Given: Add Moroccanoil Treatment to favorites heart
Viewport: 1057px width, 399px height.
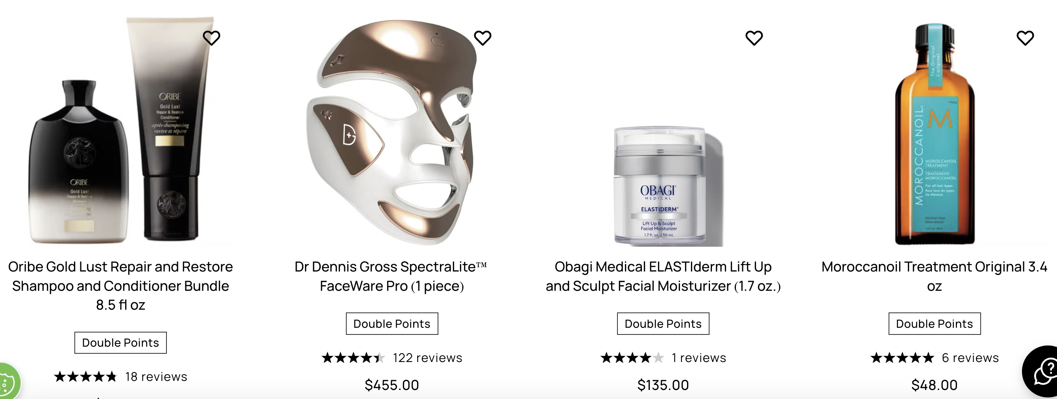Looking at the screenshot, I should [1025, 38].
